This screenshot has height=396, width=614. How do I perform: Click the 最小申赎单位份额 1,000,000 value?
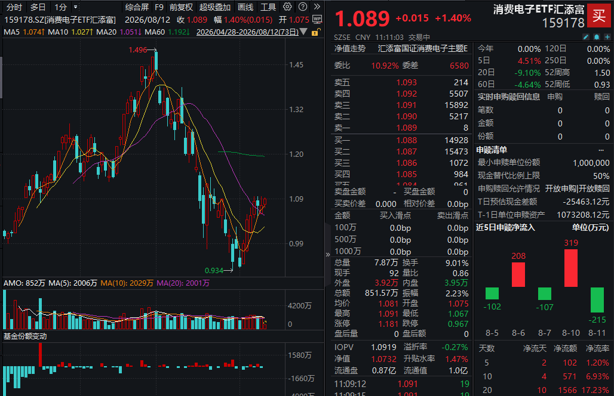coord(591,163)
